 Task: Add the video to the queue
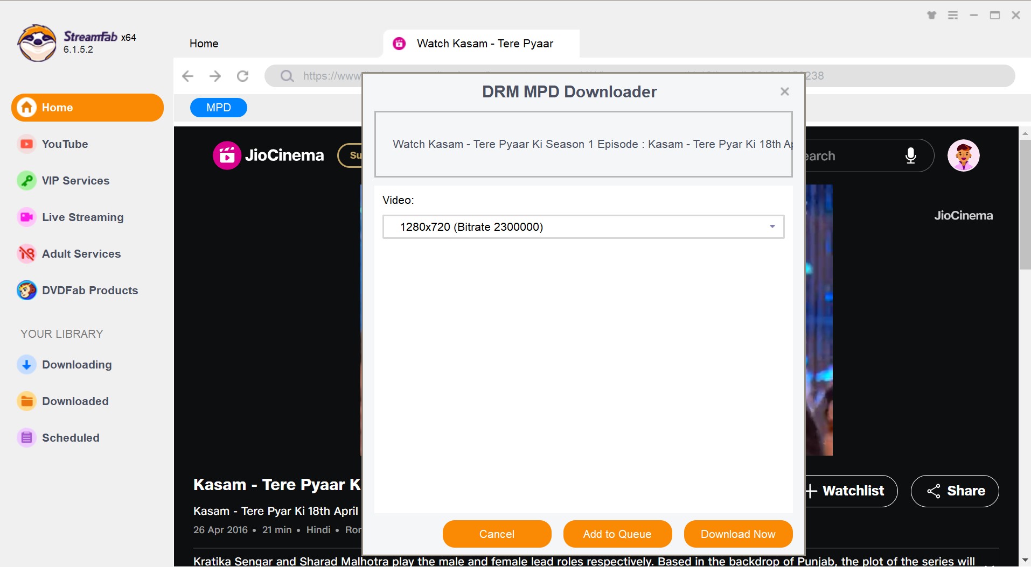click(x=617, y=534)
